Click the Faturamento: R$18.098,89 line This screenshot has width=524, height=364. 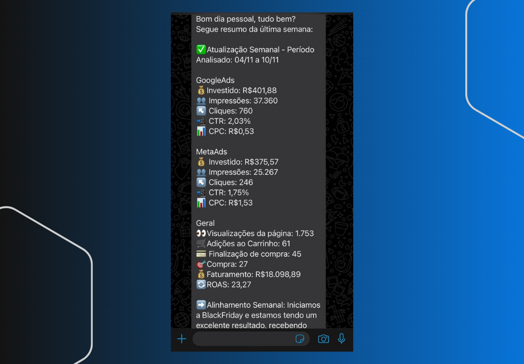253,274
